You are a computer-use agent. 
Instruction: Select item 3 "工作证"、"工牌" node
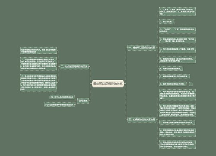[x=178, y=30]
